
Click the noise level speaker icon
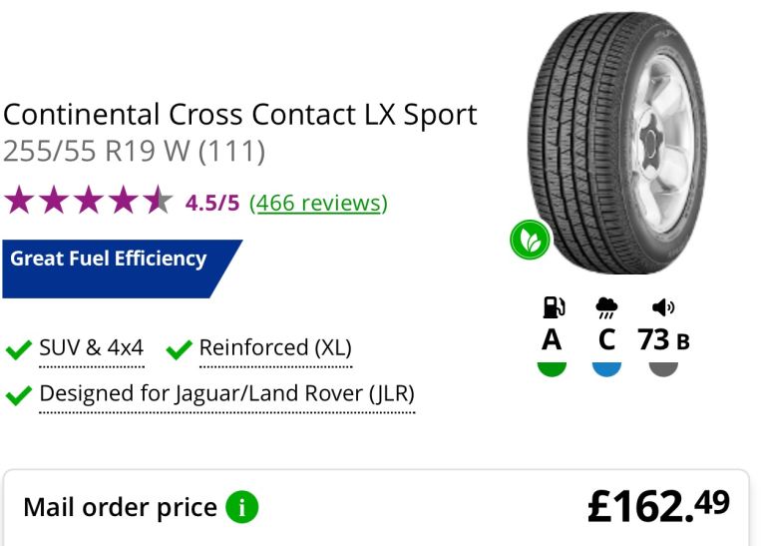[663, 307]
